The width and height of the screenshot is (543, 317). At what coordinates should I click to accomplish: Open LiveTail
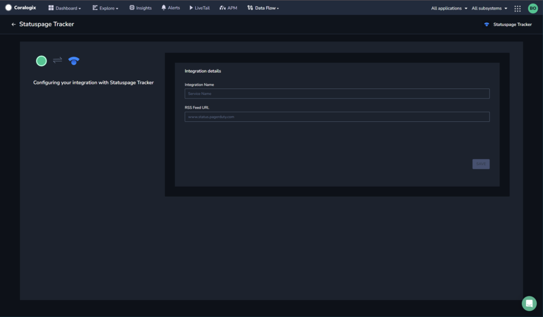(x=199, y=8)
